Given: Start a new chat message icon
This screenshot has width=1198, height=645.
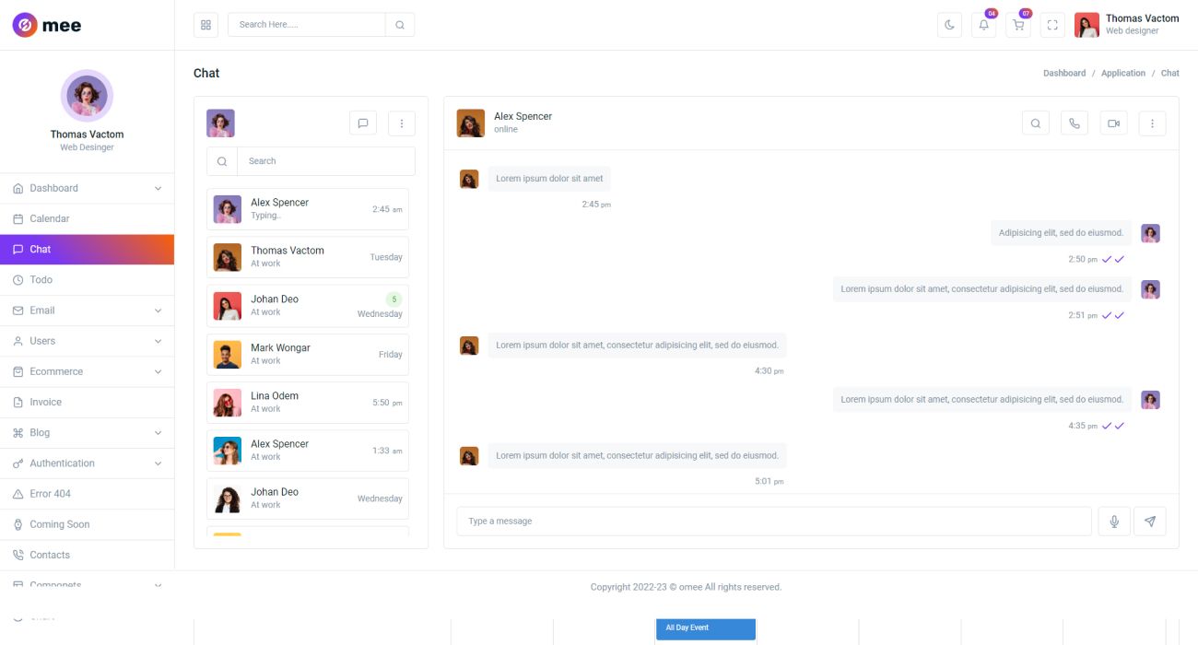Looking at the screenshot, I should [363, 123].
